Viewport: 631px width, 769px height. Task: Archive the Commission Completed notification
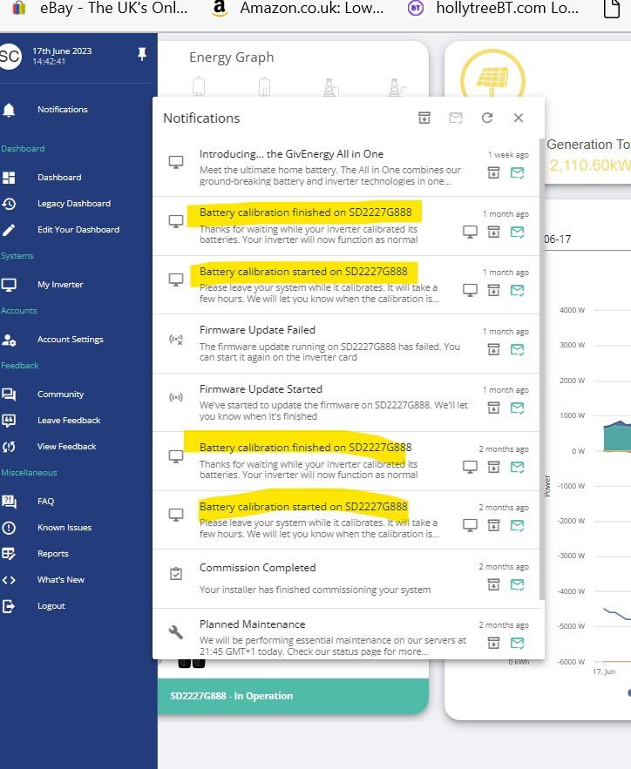pos(493,584)
